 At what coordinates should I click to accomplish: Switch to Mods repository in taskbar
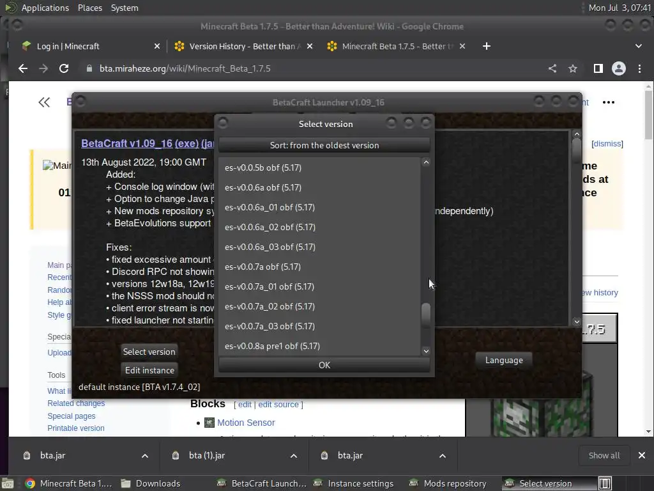click(x=449, y=483)
